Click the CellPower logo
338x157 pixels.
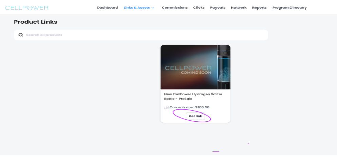tap(27, 8)
